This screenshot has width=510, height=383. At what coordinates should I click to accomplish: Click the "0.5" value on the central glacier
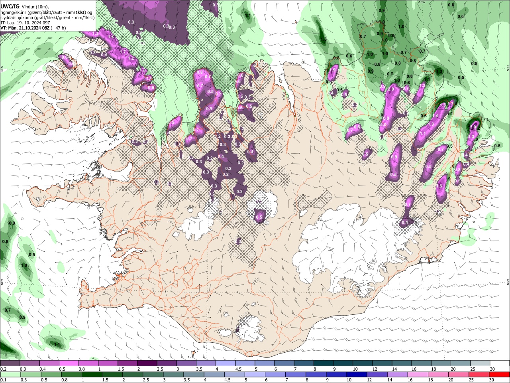tap(259, 217)
